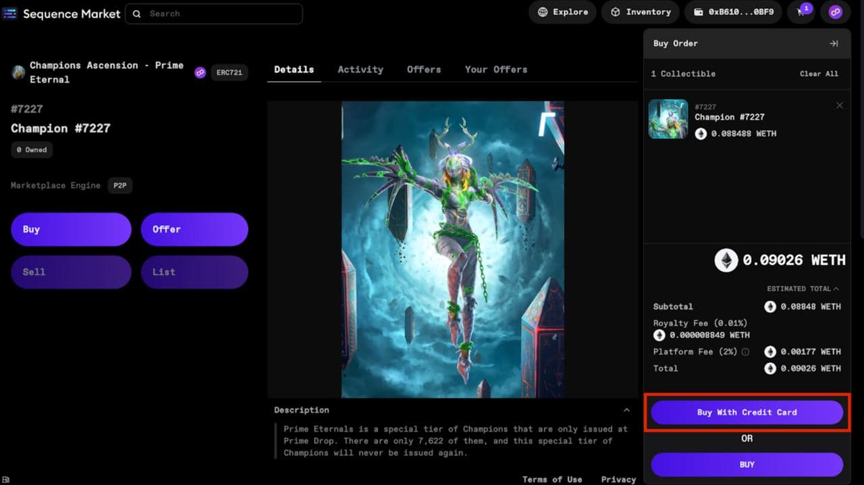
Task: Click the Inventory icon in the header
Action: 615,11
